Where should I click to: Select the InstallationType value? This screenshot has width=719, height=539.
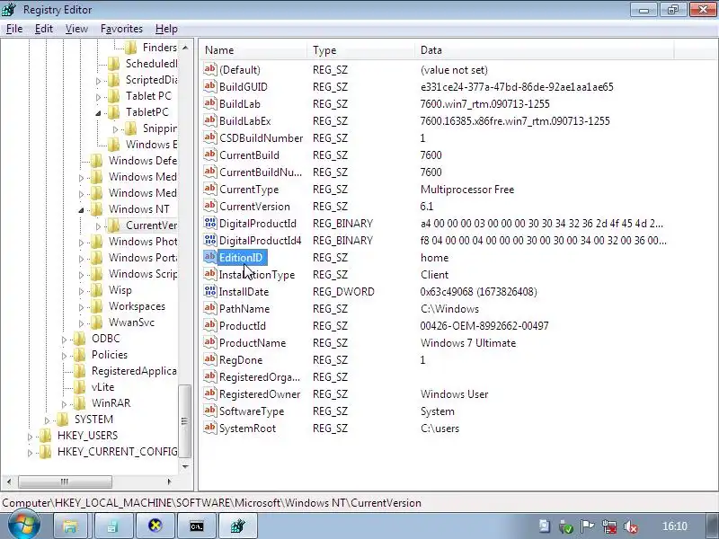257,275
